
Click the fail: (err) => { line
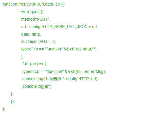pos(34,64)
